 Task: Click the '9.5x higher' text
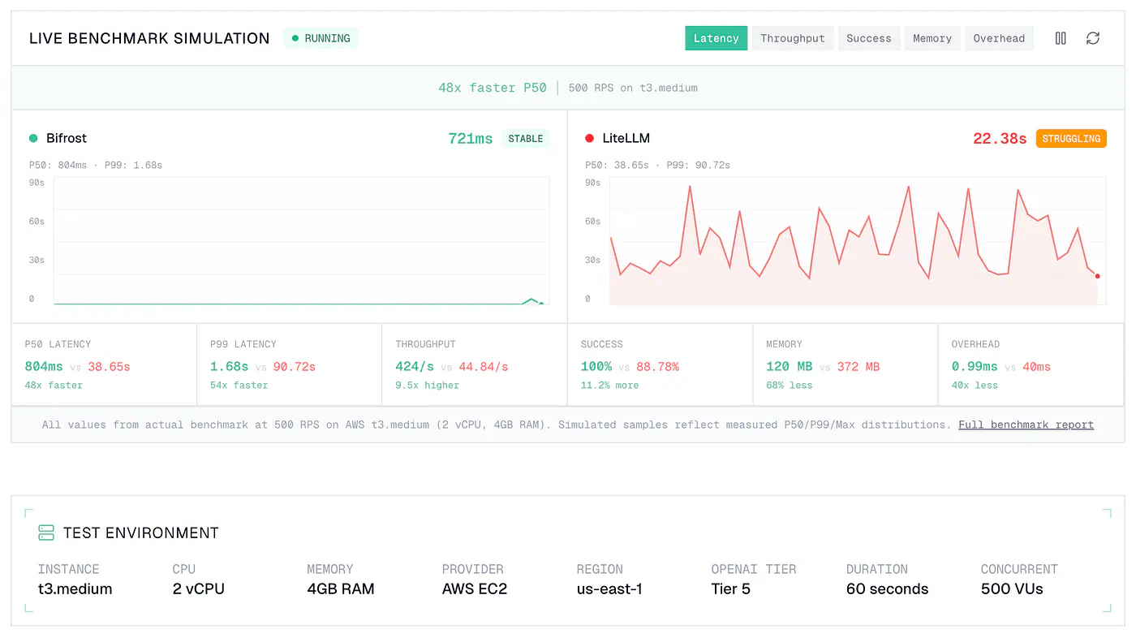coord(427,386)
